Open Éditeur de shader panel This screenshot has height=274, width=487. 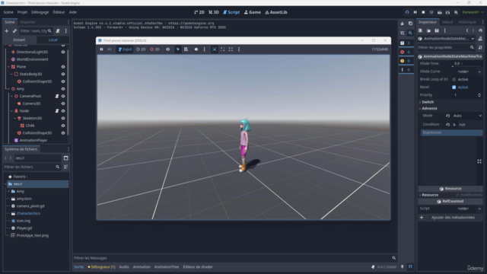[198, 267]
